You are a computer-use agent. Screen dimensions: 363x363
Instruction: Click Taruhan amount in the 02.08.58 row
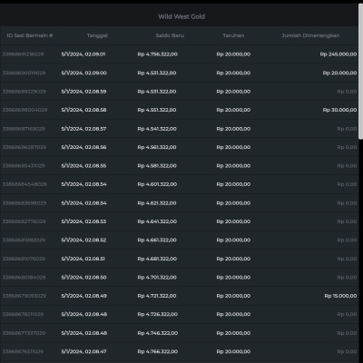click(x=233, y=110)
